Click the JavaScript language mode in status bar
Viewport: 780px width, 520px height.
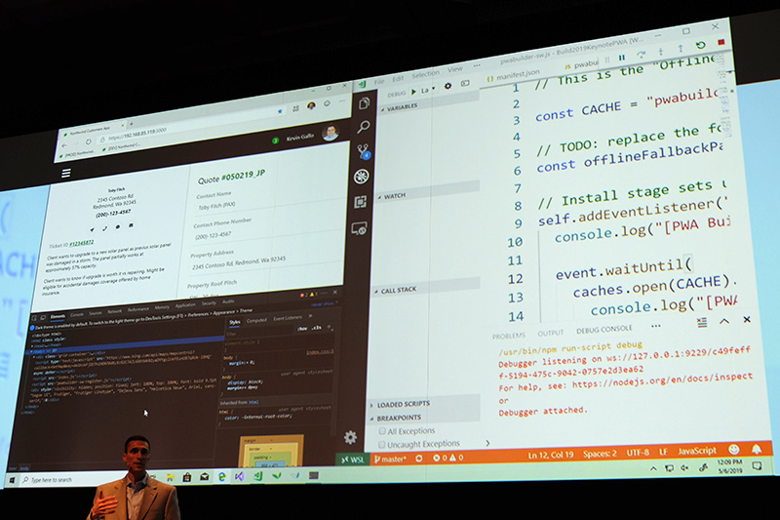coord(697,451)
